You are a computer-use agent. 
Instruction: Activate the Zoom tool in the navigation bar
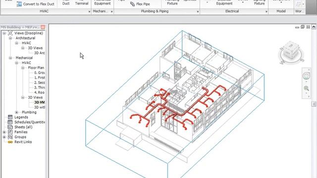(x=306, y=88)
